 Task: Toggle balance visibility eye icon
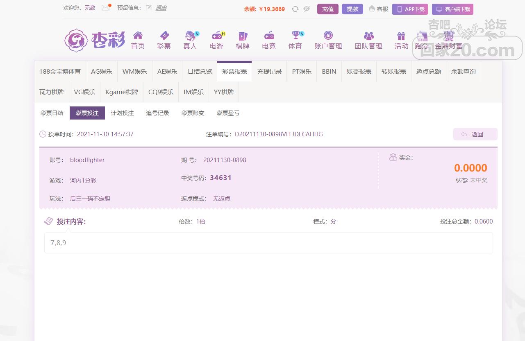coord(307,9)
